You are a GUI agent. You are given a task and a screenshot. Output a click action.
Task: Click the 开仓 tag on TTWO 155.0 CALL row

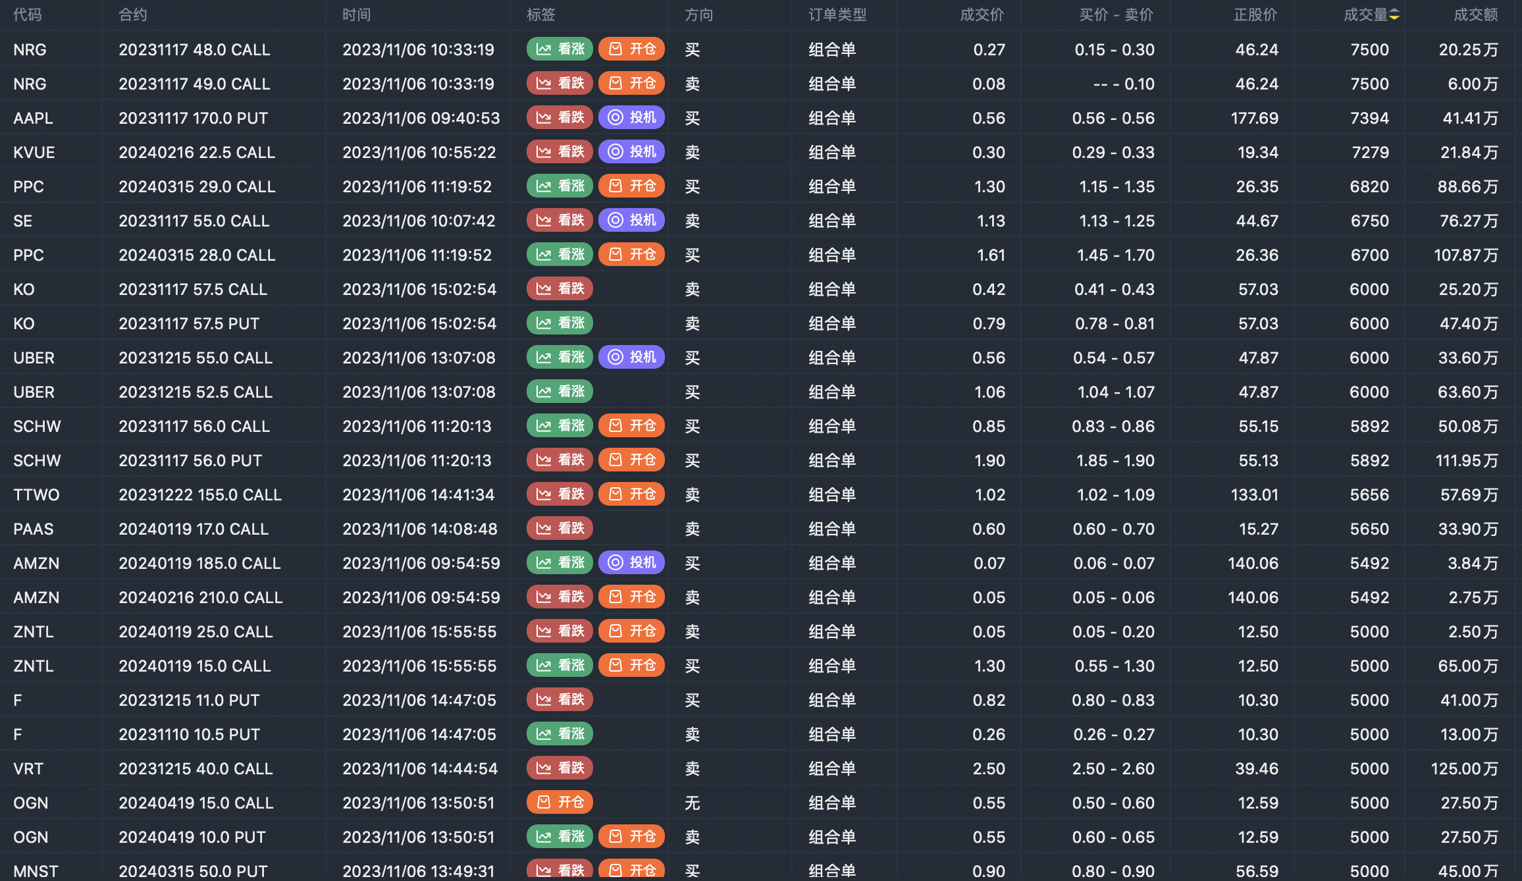(632, 494)
